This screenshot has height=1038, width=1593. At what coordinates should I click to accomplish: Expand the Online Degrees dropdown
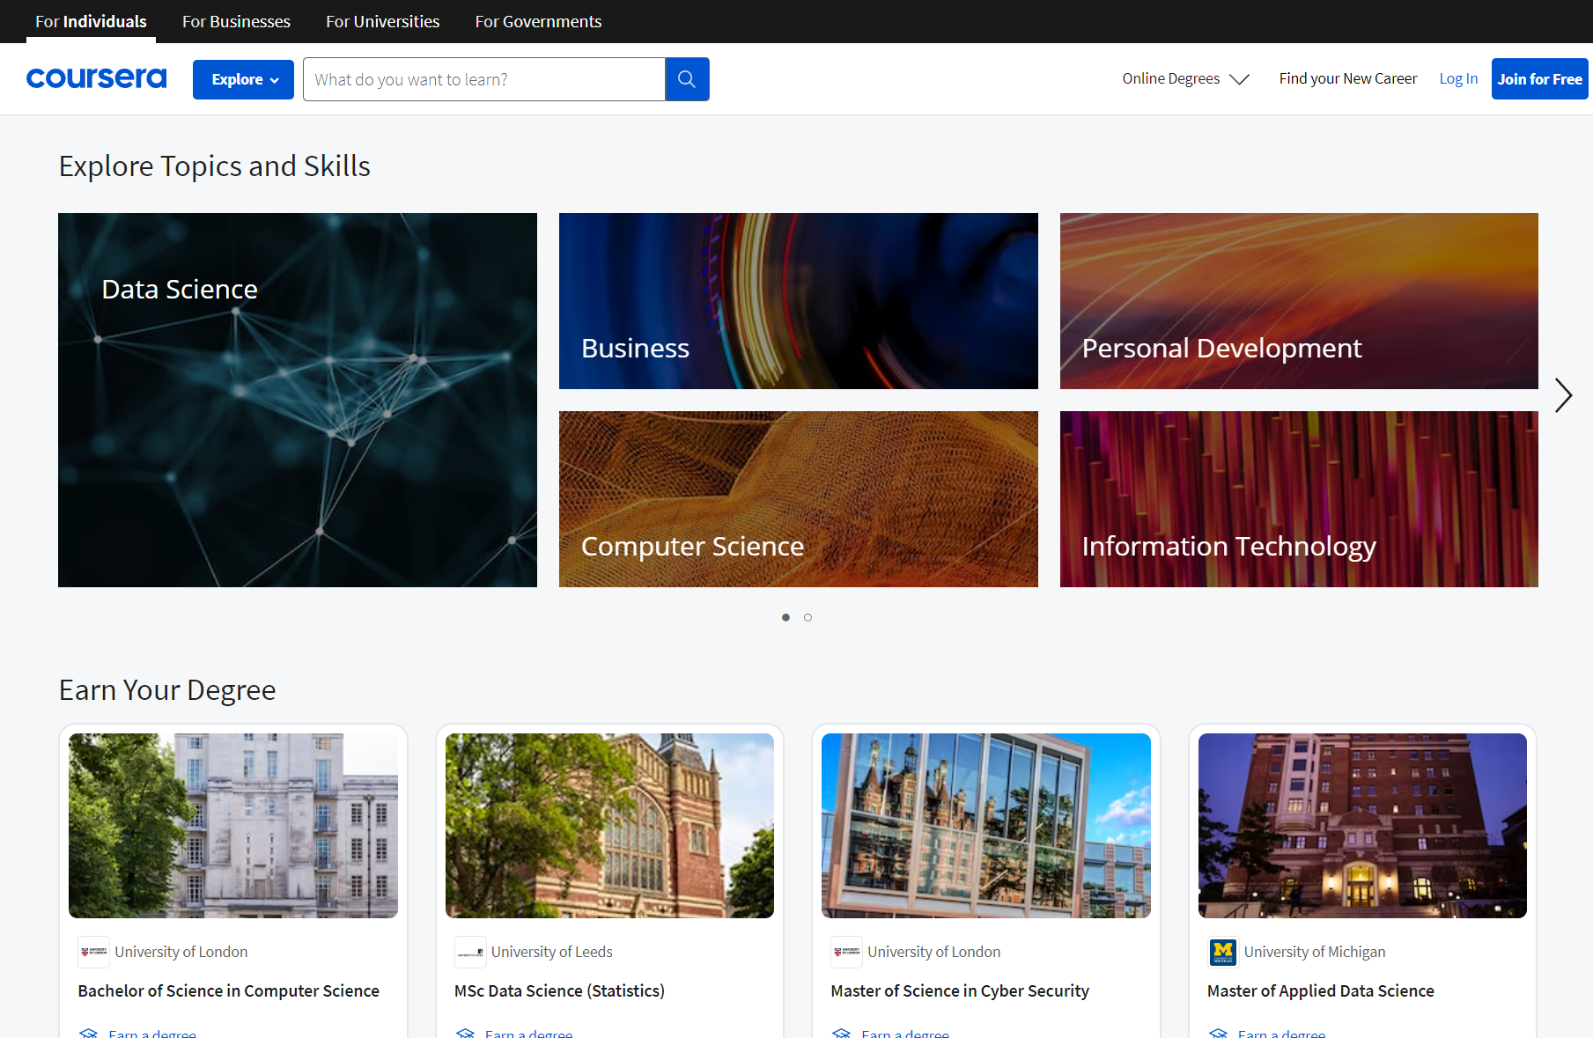pyautogui.click(x=1184, y=79)
